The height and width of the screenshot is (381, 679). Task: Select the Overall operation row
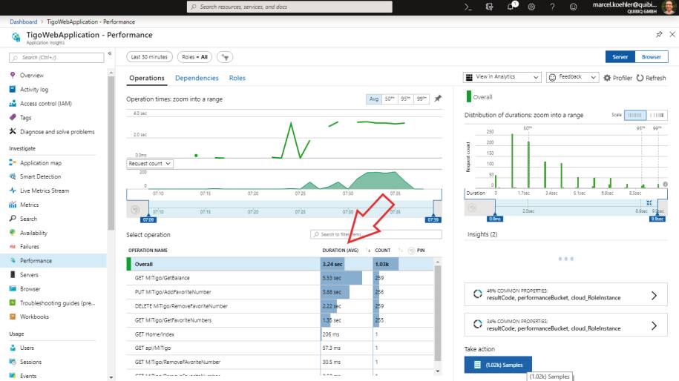point(280,264)
